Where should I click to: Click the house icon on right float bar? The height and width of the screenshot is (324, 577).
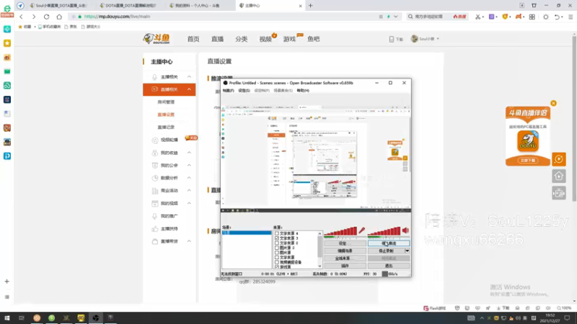[558, 176]
